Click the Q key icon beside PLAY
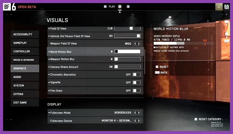Screen dimensions: 233x134 pos(105,7)
